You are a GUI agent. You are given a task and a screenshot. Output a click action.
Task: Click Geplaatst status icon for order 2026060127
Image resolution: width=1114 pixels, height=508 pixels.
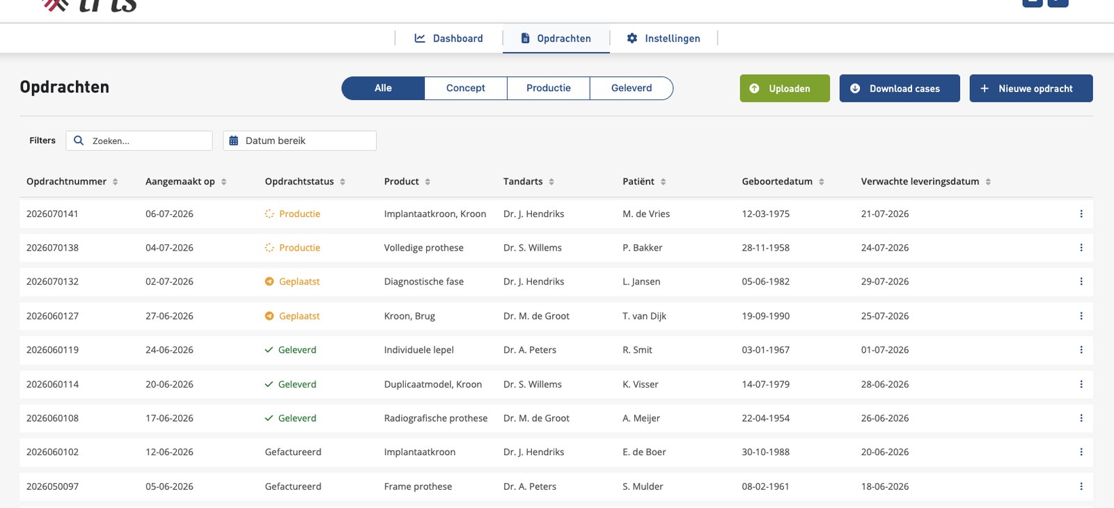(269, 316)
